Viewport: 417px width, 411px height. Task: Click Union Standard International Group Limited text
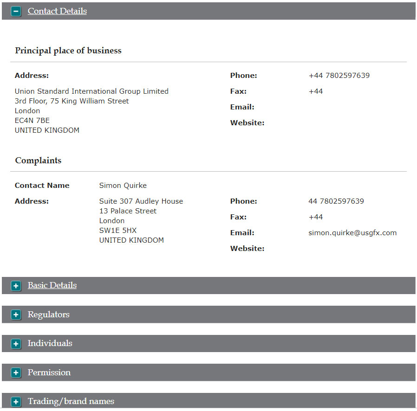tap(91, 91)
